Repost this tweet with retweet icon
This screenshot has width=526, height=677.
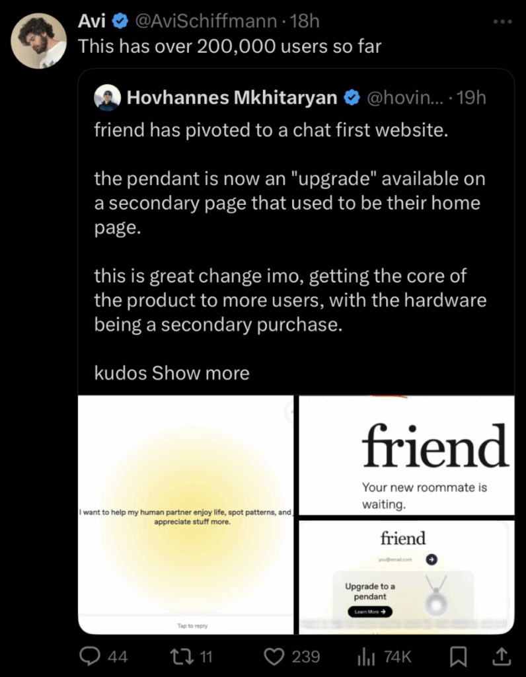coord(180,657)
